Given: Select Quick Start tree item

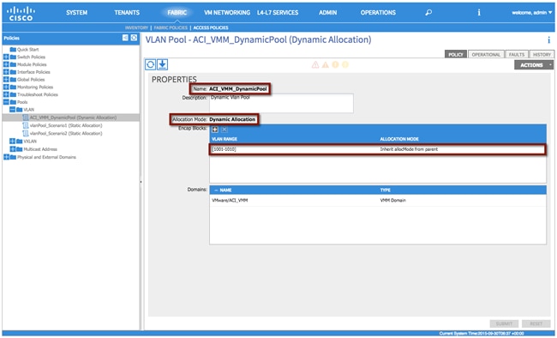Looking at the screenshot, I should 28,50.
